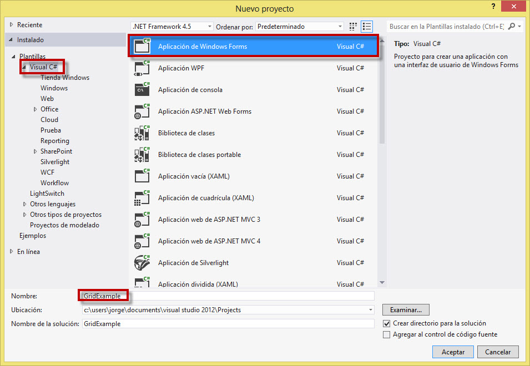Collapse the Plantillas tree node

point(13,57)
